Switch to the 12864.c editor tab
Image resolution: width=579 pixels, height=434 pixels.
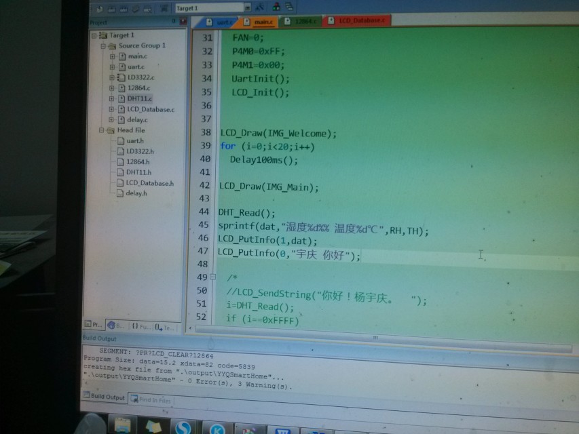pos(303,22)
